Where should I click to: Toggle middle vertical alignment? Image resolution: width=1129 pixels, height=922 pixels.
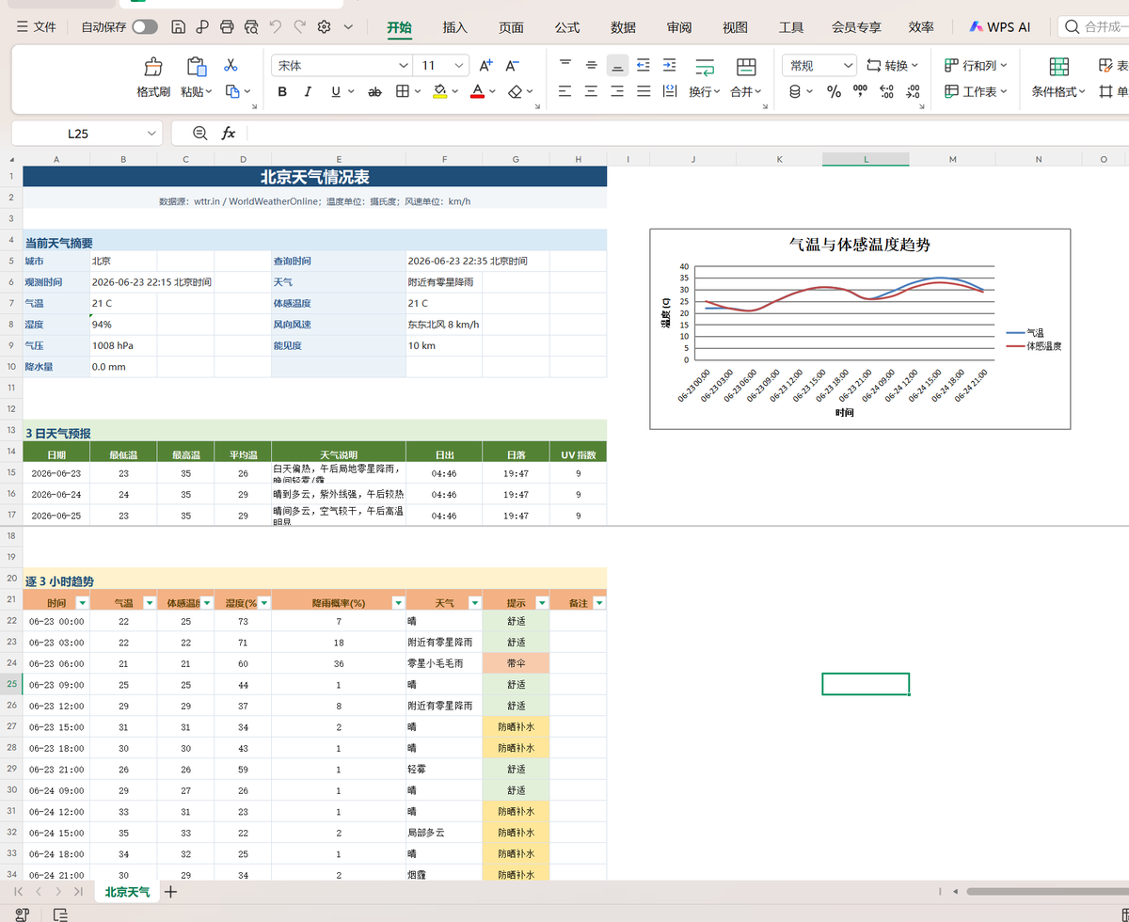pyautogui.click(x=591, y=65)
